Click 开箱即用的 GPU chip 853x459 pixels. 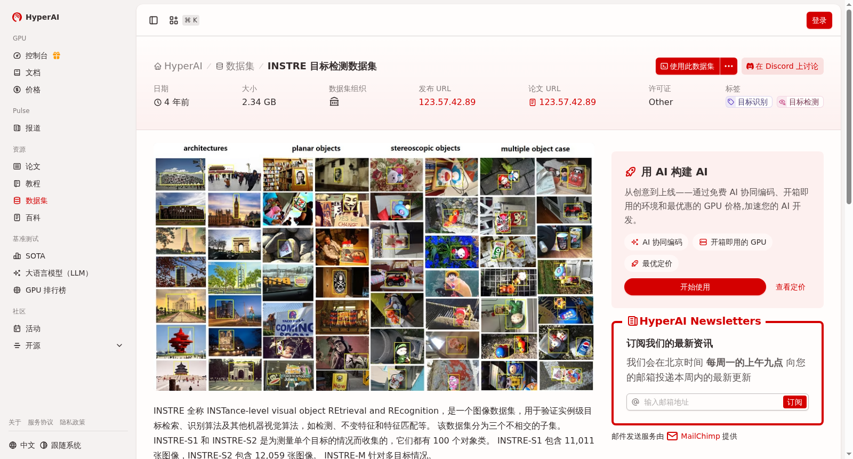pyautogui.click(x=733, y=242)
